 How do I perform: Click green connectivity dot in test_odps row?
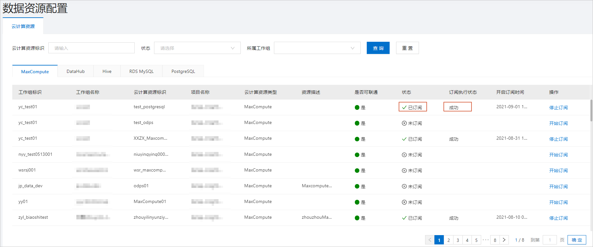[357, 123]
